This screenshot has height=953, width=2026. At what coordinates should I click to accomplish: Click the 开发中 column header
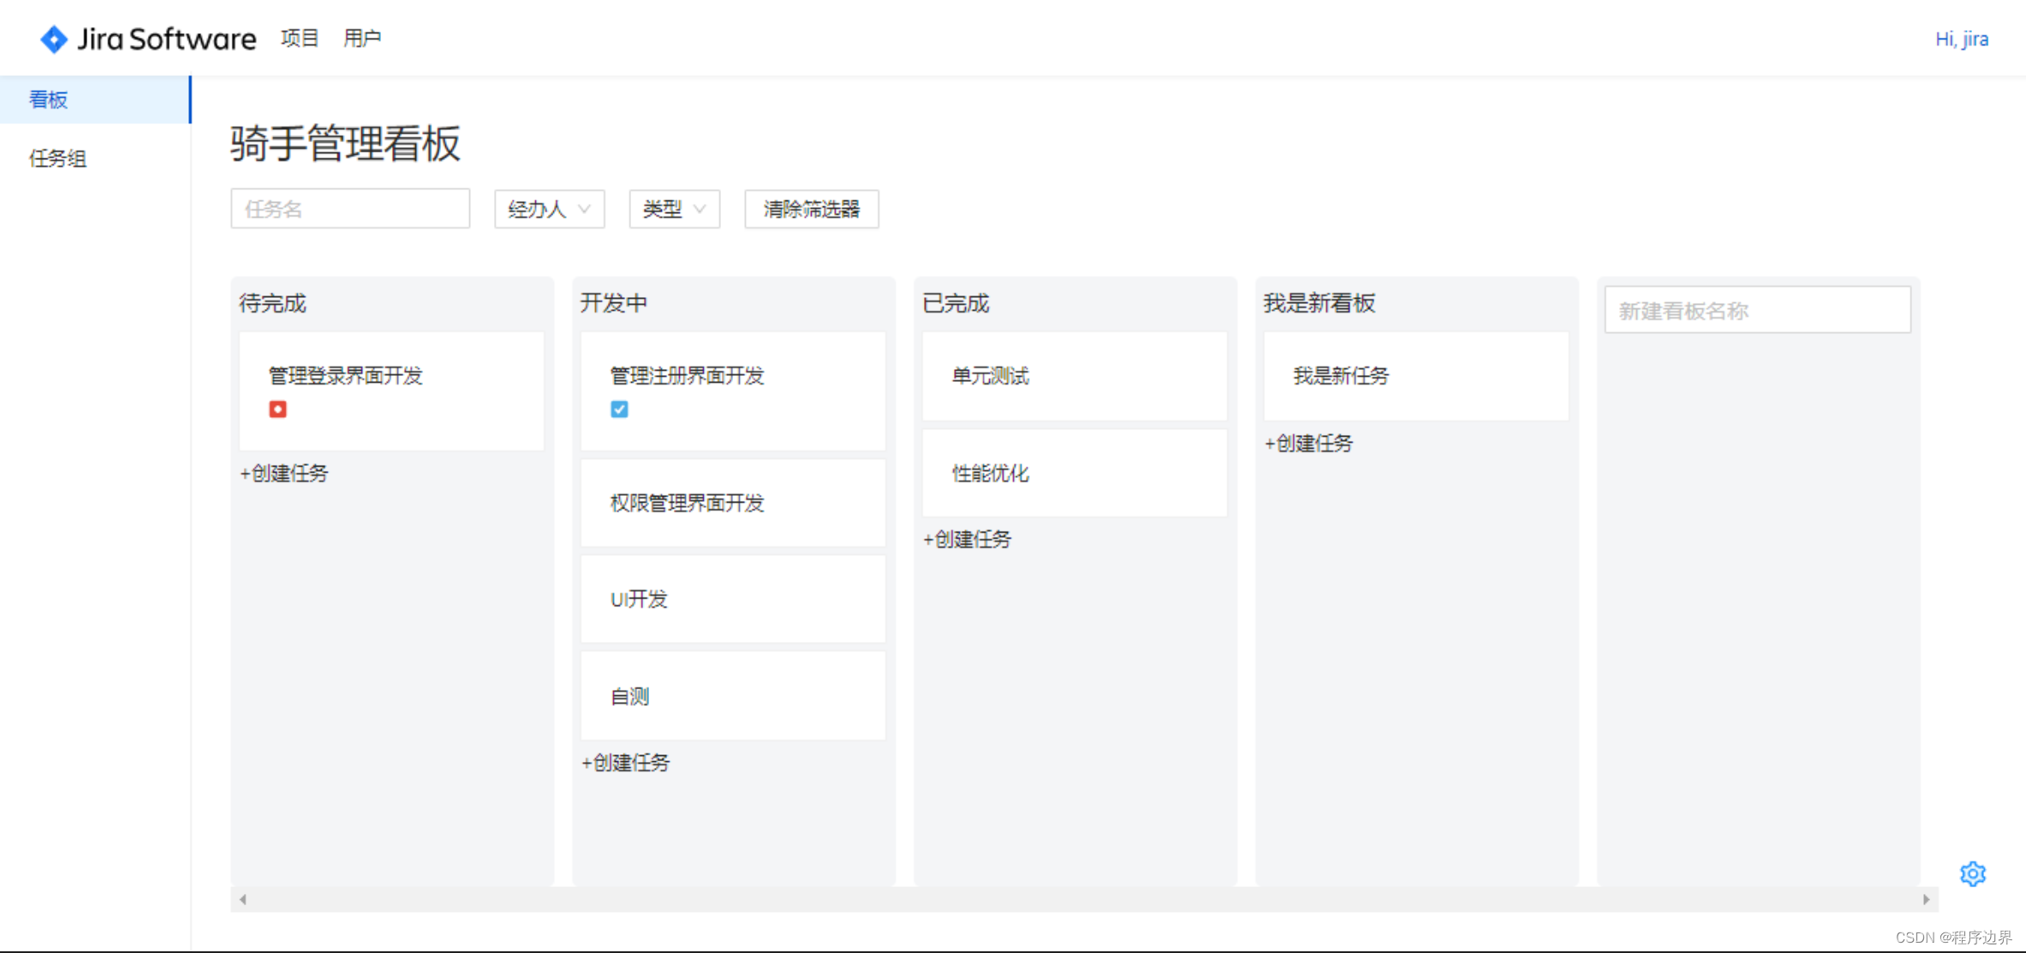[x=614, y=303]
